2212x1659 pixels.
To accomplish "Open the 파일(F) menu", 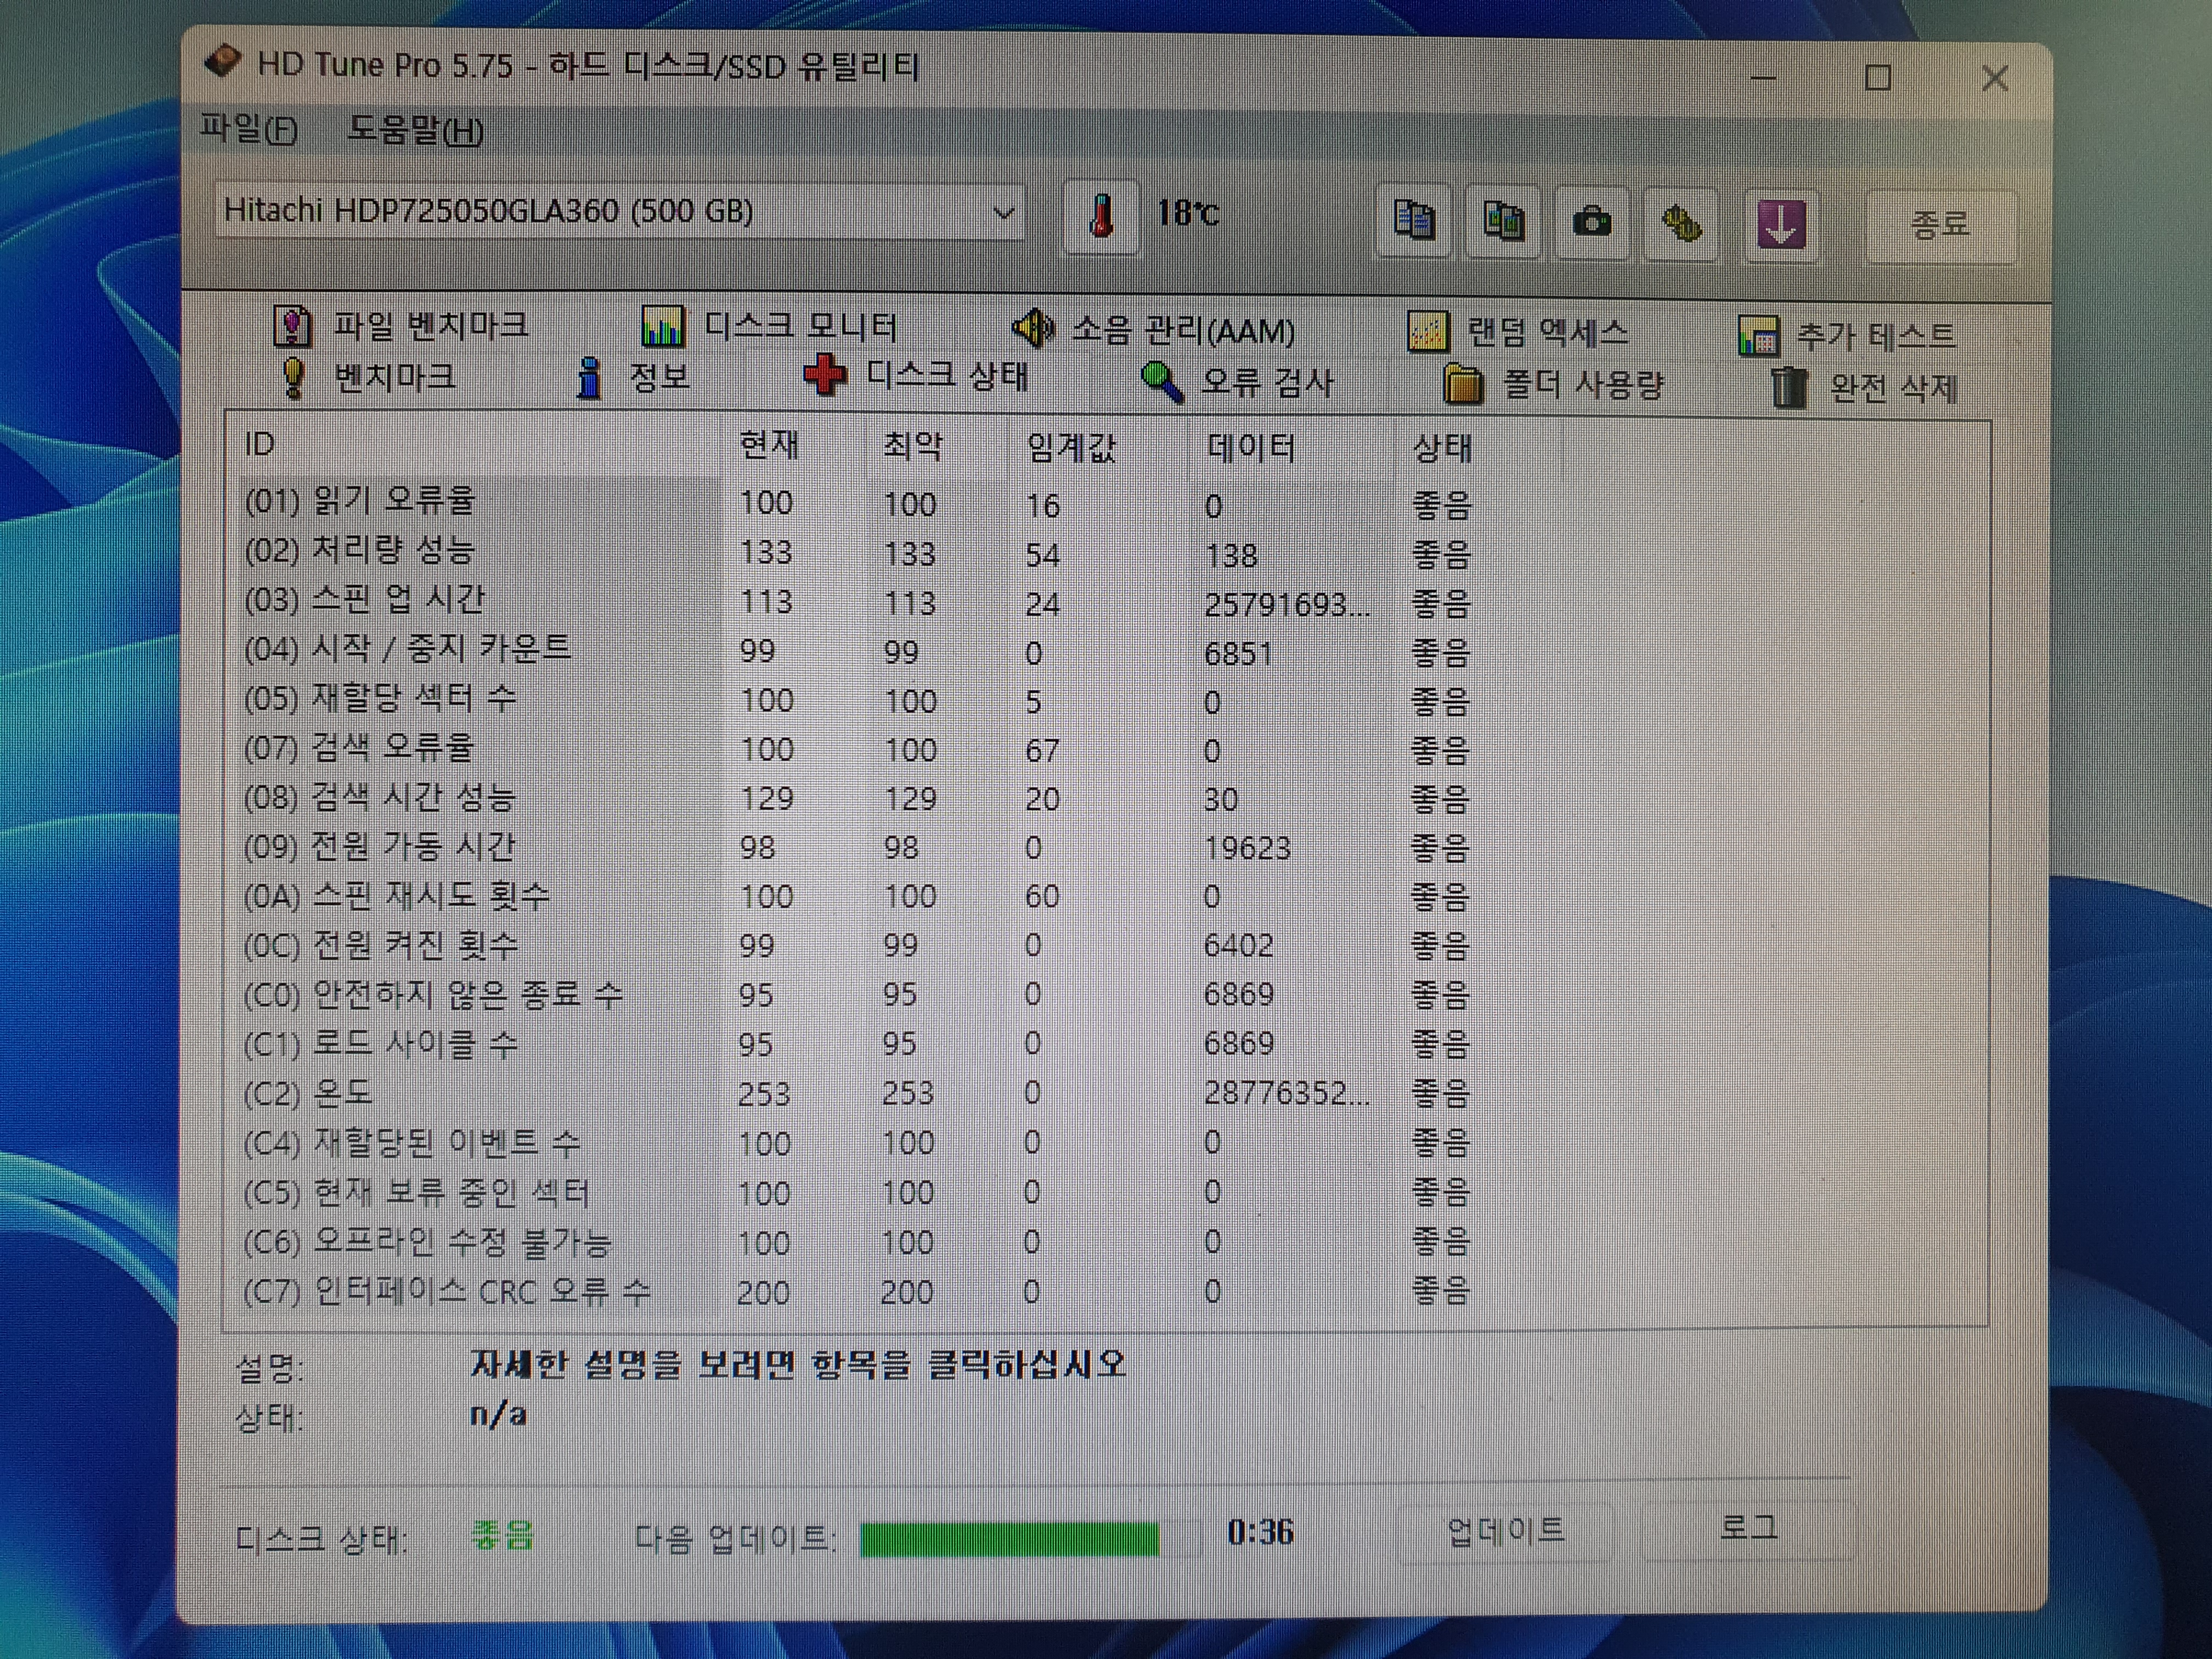I will click(248, 129).
